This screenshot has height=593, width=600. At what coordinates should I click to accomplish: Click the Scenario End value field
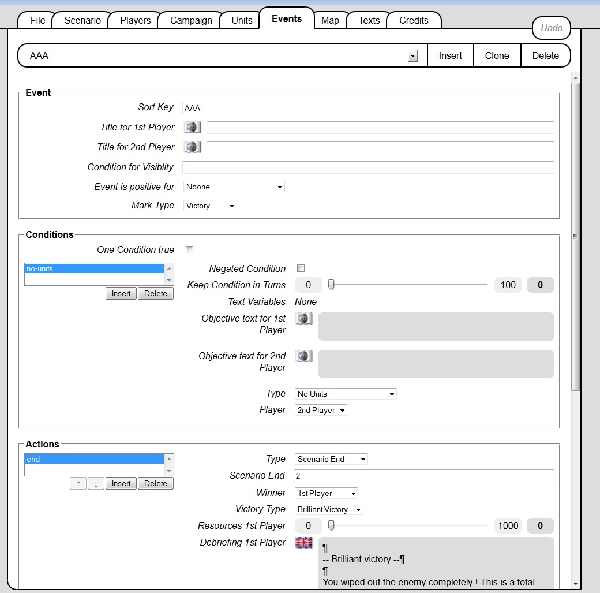click(x=424, y=476)
